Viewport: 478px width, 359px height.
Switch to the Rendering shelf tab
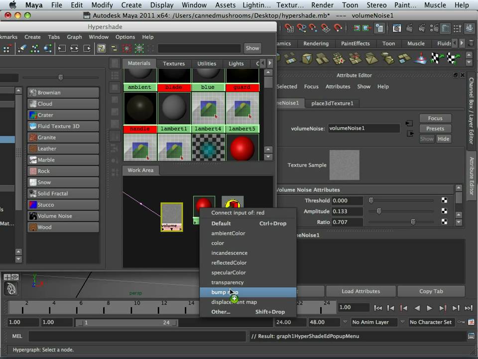coord(316,43)
